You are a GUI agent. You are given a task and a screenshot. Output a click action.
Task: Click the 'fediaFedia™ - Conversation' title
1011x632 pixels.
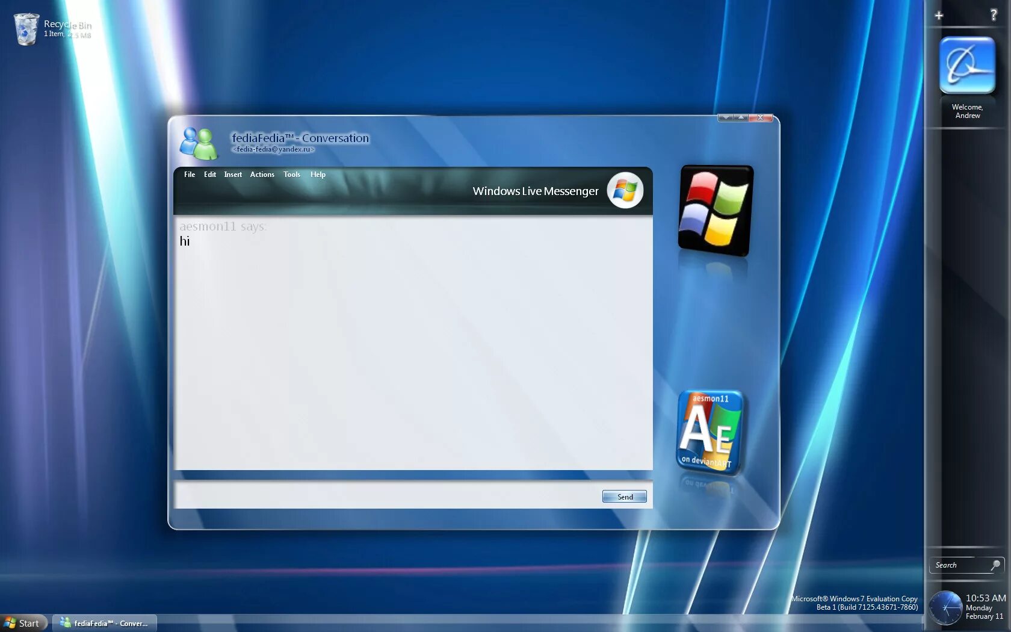[300, 138]
